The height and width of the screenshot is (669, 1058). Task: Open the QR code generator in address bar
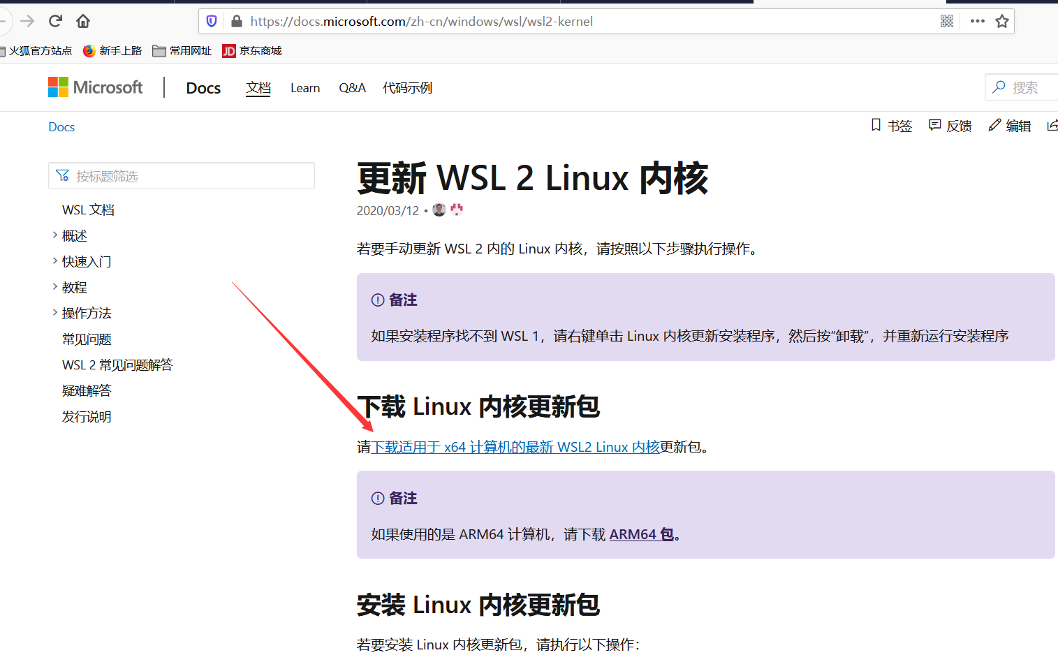947,21
